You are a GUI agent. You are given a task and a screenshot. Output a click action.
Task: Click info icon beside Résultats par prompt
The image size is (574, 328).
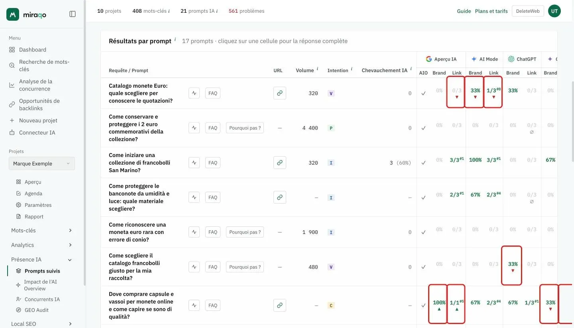175,39
